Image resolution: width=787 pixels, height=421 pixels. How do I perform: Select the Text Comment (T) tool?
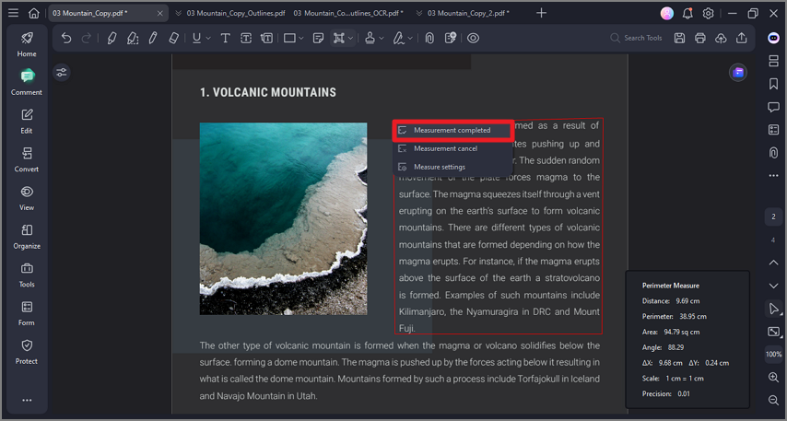click(226, 38)
